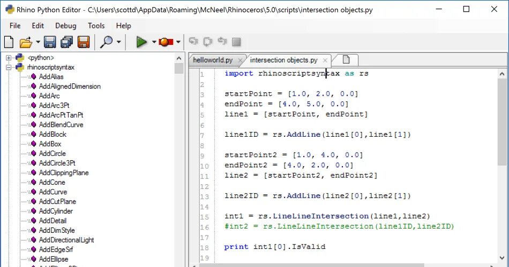Open the Edit menu
This screenshot has width=509, height=267.
pyautogui.click(x=38, y=26)
